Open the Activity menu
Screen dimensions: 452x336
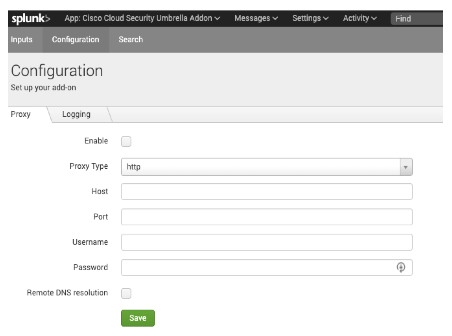pos(356,18)
